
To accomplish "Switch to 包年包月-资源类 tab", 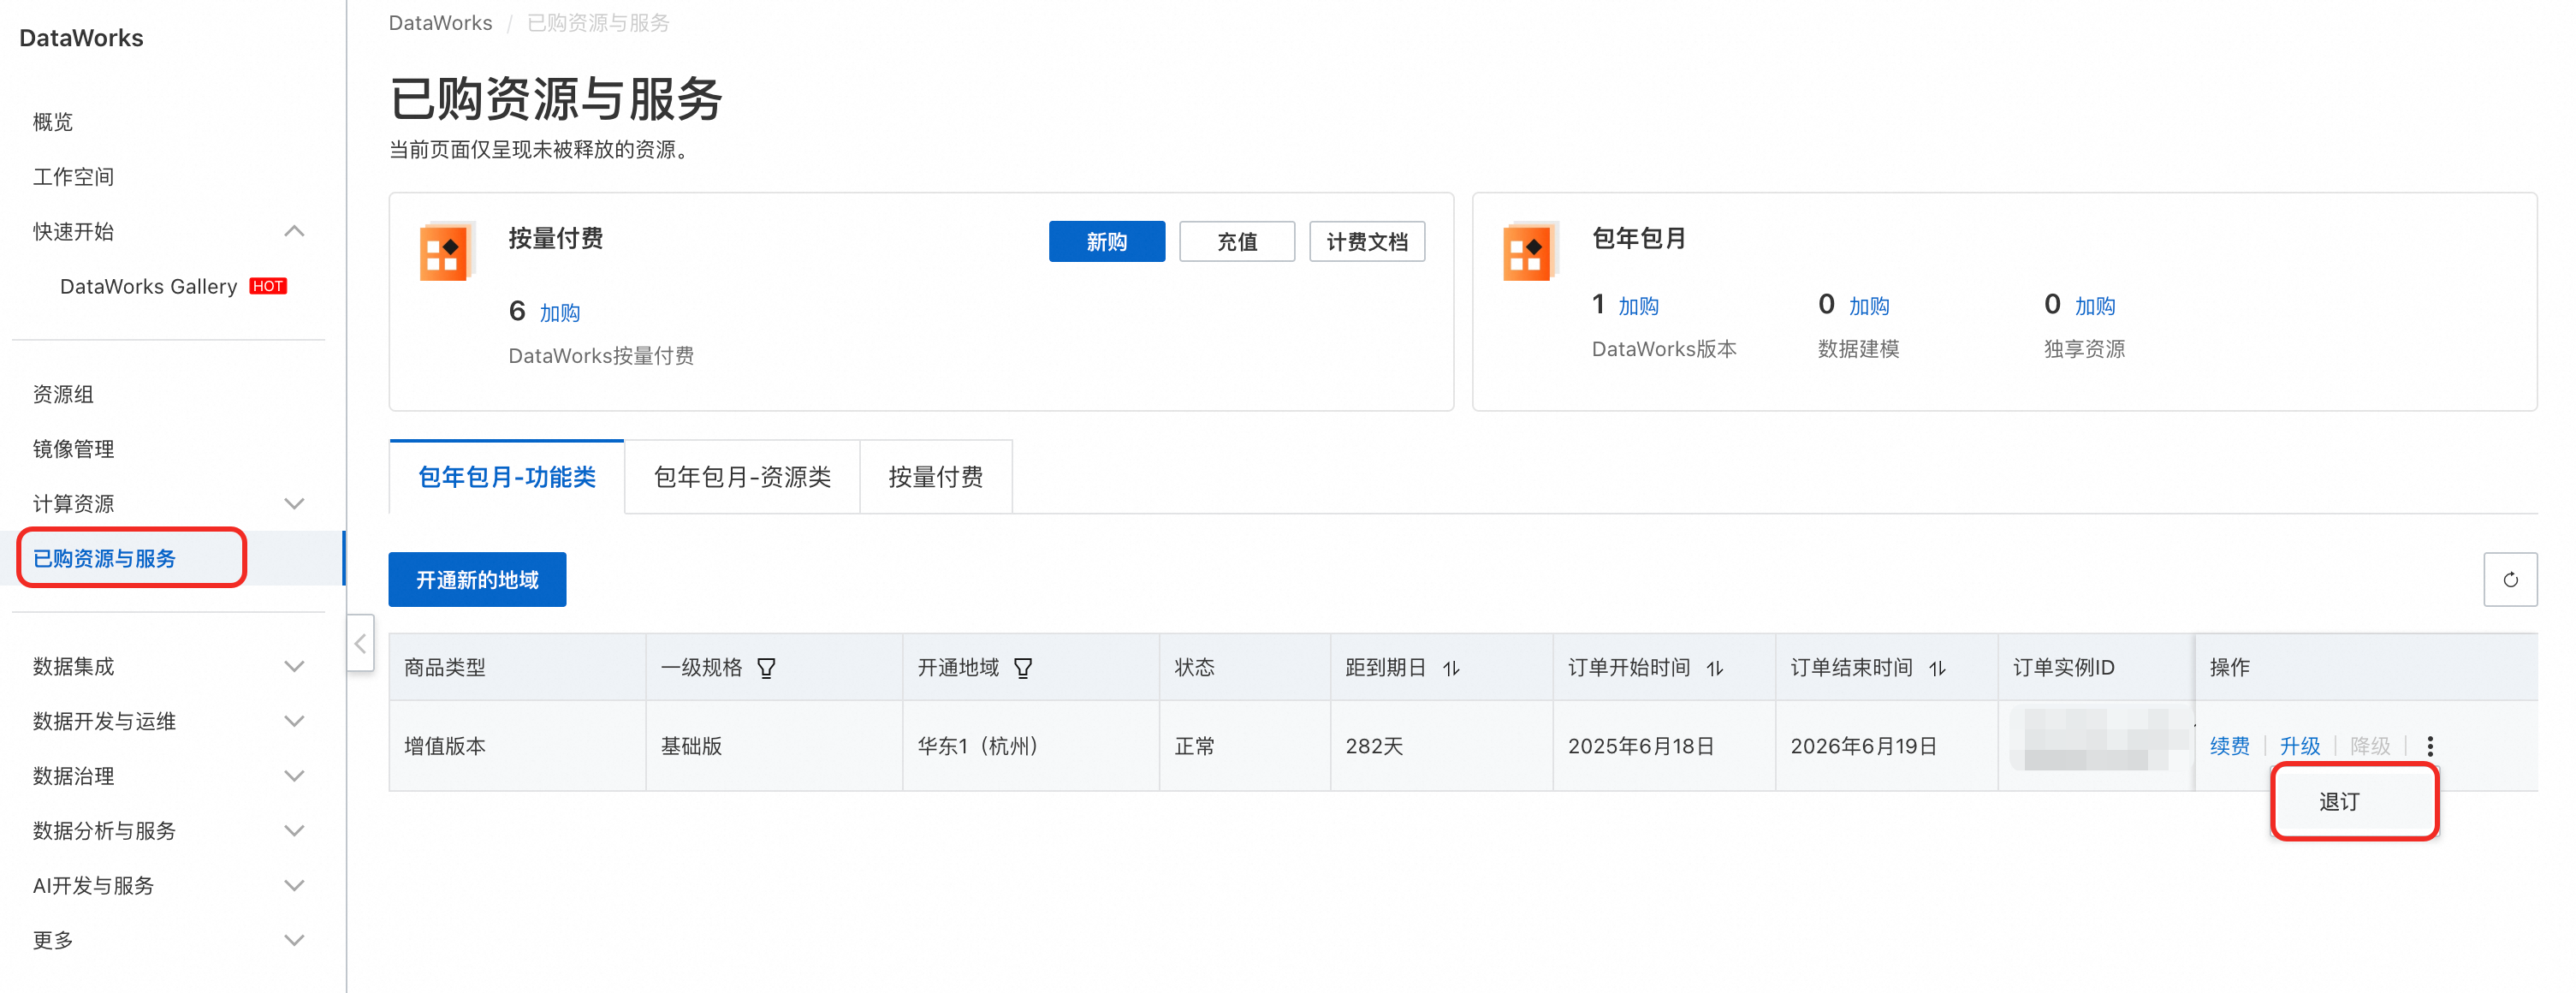I will (742, 477).
